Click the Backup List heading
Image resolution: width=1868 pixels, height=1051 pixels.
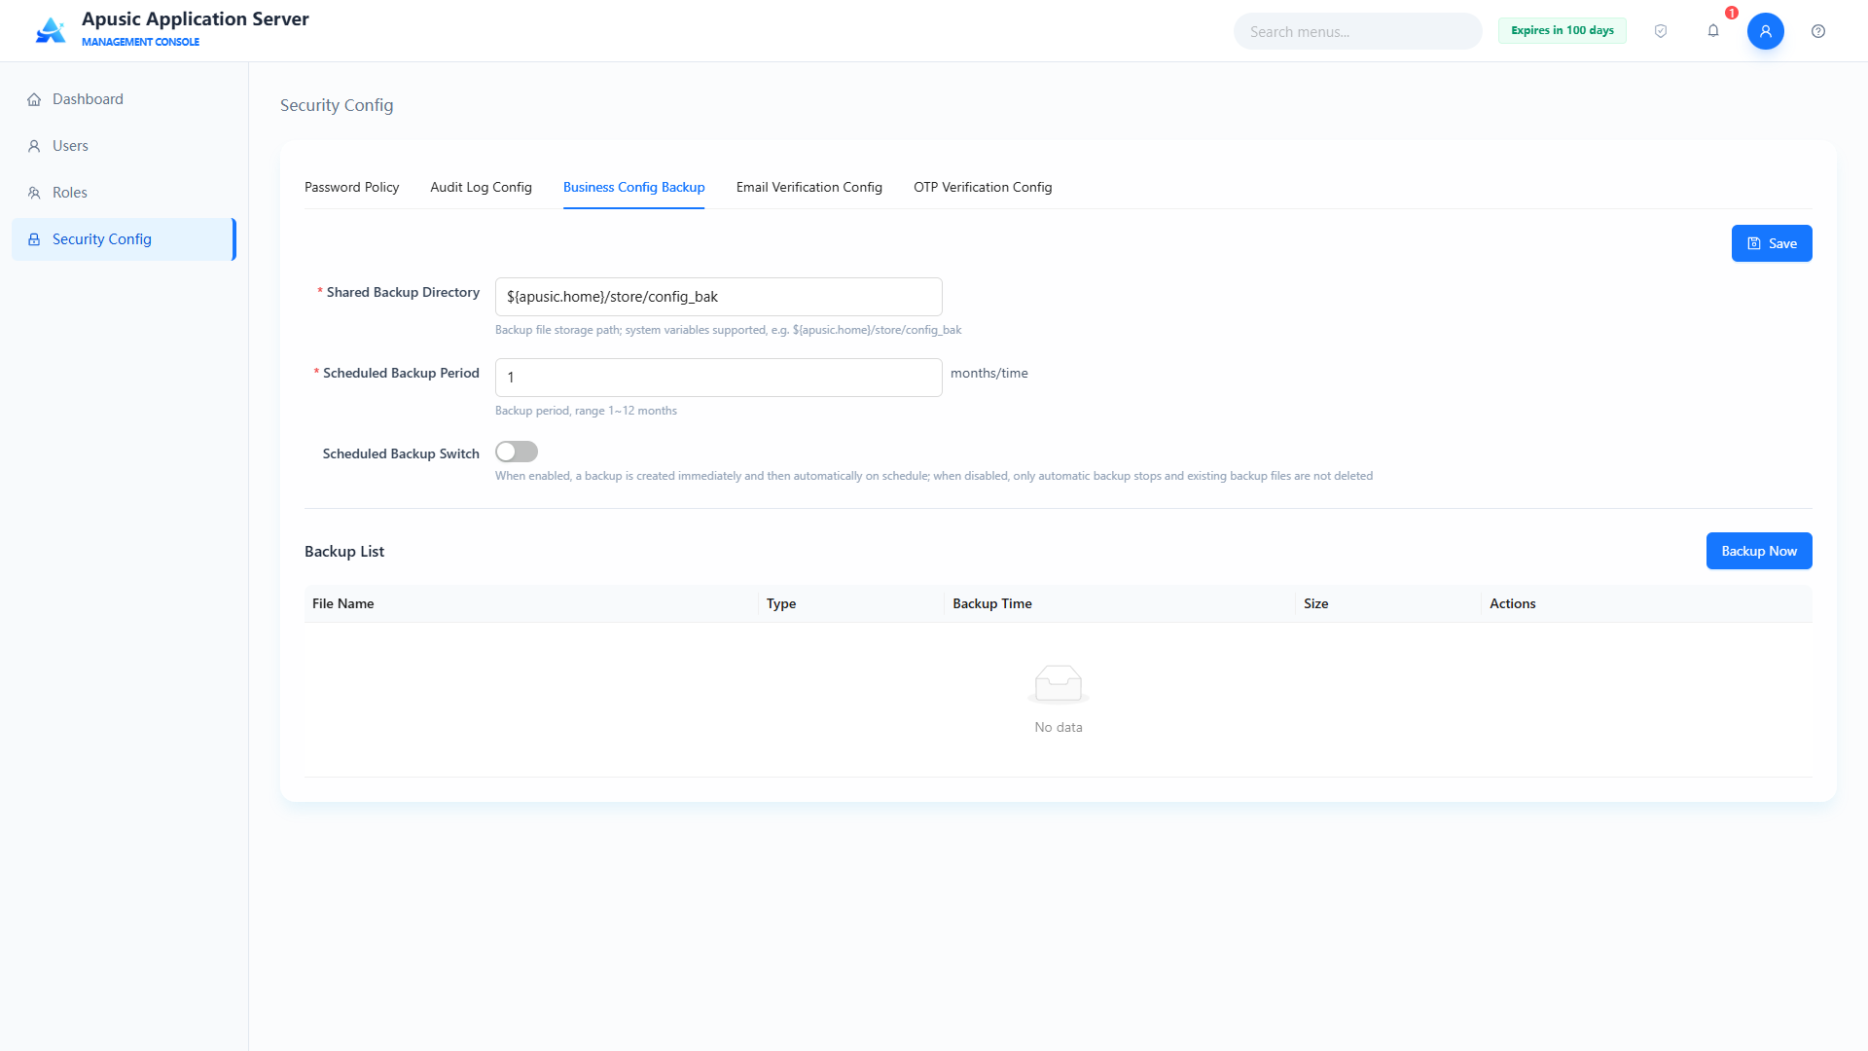click(x=344, y=551)
